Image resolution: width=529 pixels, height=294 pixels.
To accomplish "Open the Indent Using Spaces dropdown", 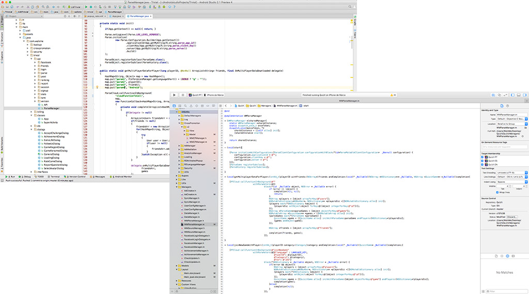I will 512,181.
